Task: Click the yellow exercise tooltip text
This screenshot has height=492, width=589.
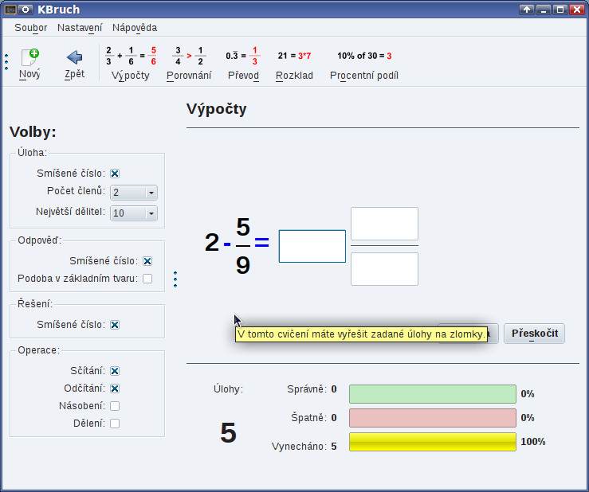Action: (361, 334)
